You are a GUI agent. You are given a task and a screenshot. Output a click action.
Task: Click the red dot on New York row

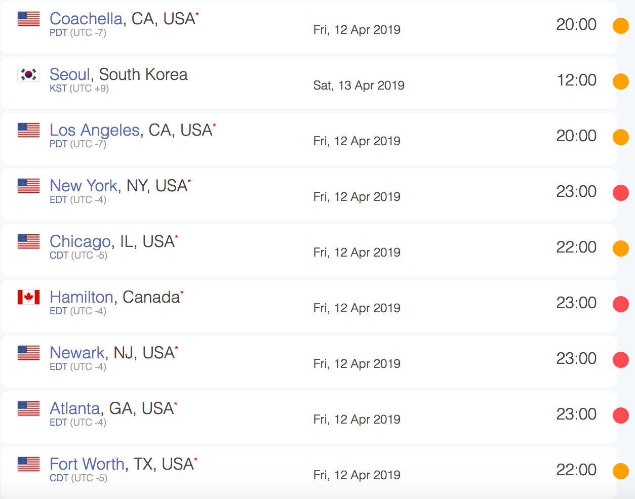tap(620, 192)
